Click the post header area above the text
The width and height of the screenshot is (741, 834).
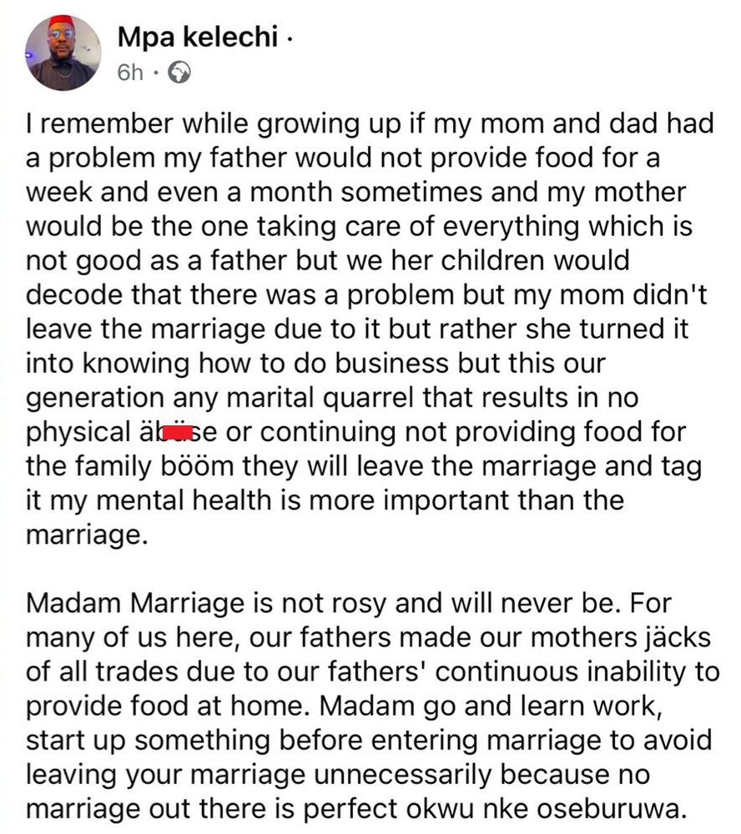tap(250, 50)
